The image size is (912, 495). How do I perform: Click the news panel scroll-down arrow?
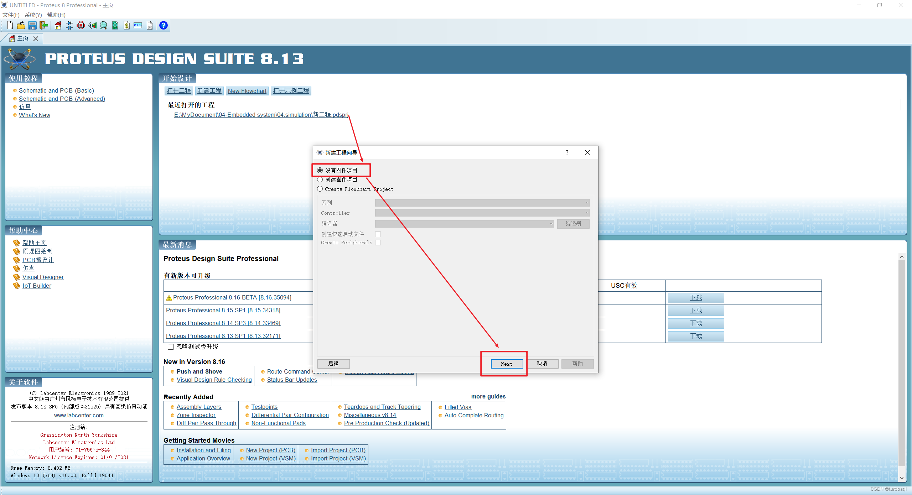902,478
